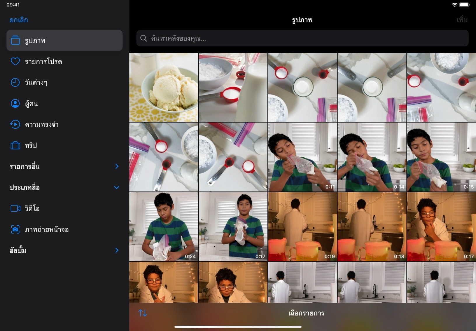Select the วิดีโอ sidebar item
Viewport: 476px width, 331px height.
point(32,208)
